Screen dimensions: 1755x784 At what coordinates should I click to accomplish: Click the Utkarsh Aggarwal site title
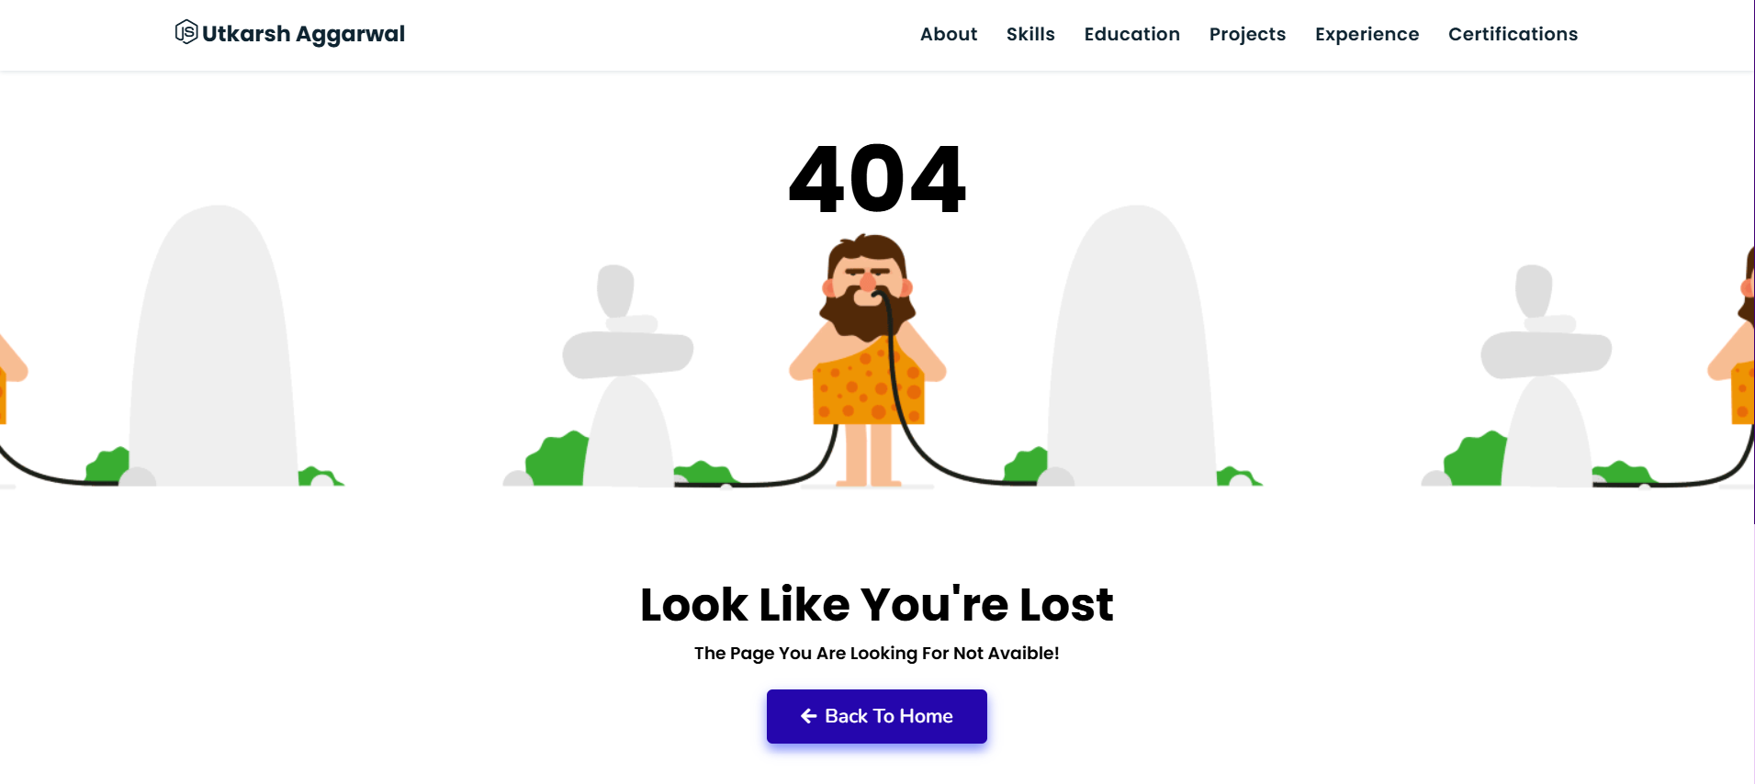point(303,34)
